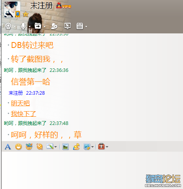The height and width of the screenshot is (189, 183).
Task: Expand the file transfer options arrow
Action: point(45,26)
